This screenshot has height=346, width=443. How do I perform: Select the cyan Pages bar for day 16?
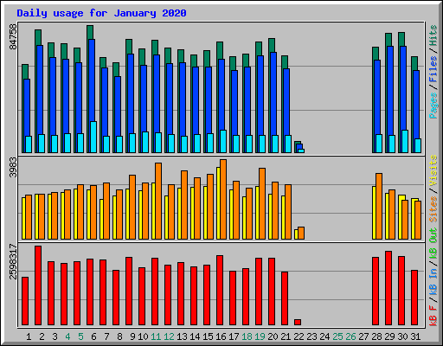(x=223, y=141)
